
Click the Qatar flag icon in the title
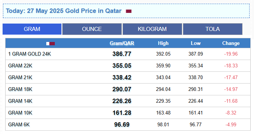(x=127, y=11)
